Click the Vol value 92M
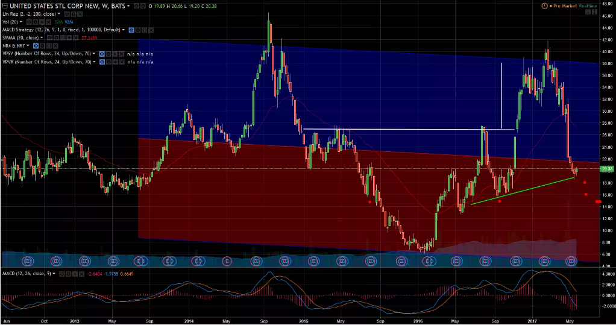This screenshot has width=616, height=325. [69, 22]
